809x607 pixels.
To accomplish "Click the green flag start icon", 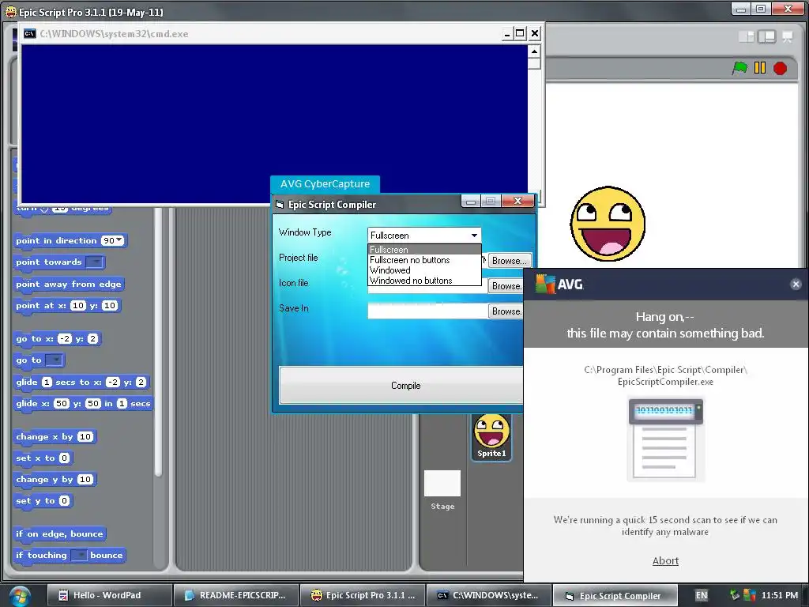I will point(739,68).
